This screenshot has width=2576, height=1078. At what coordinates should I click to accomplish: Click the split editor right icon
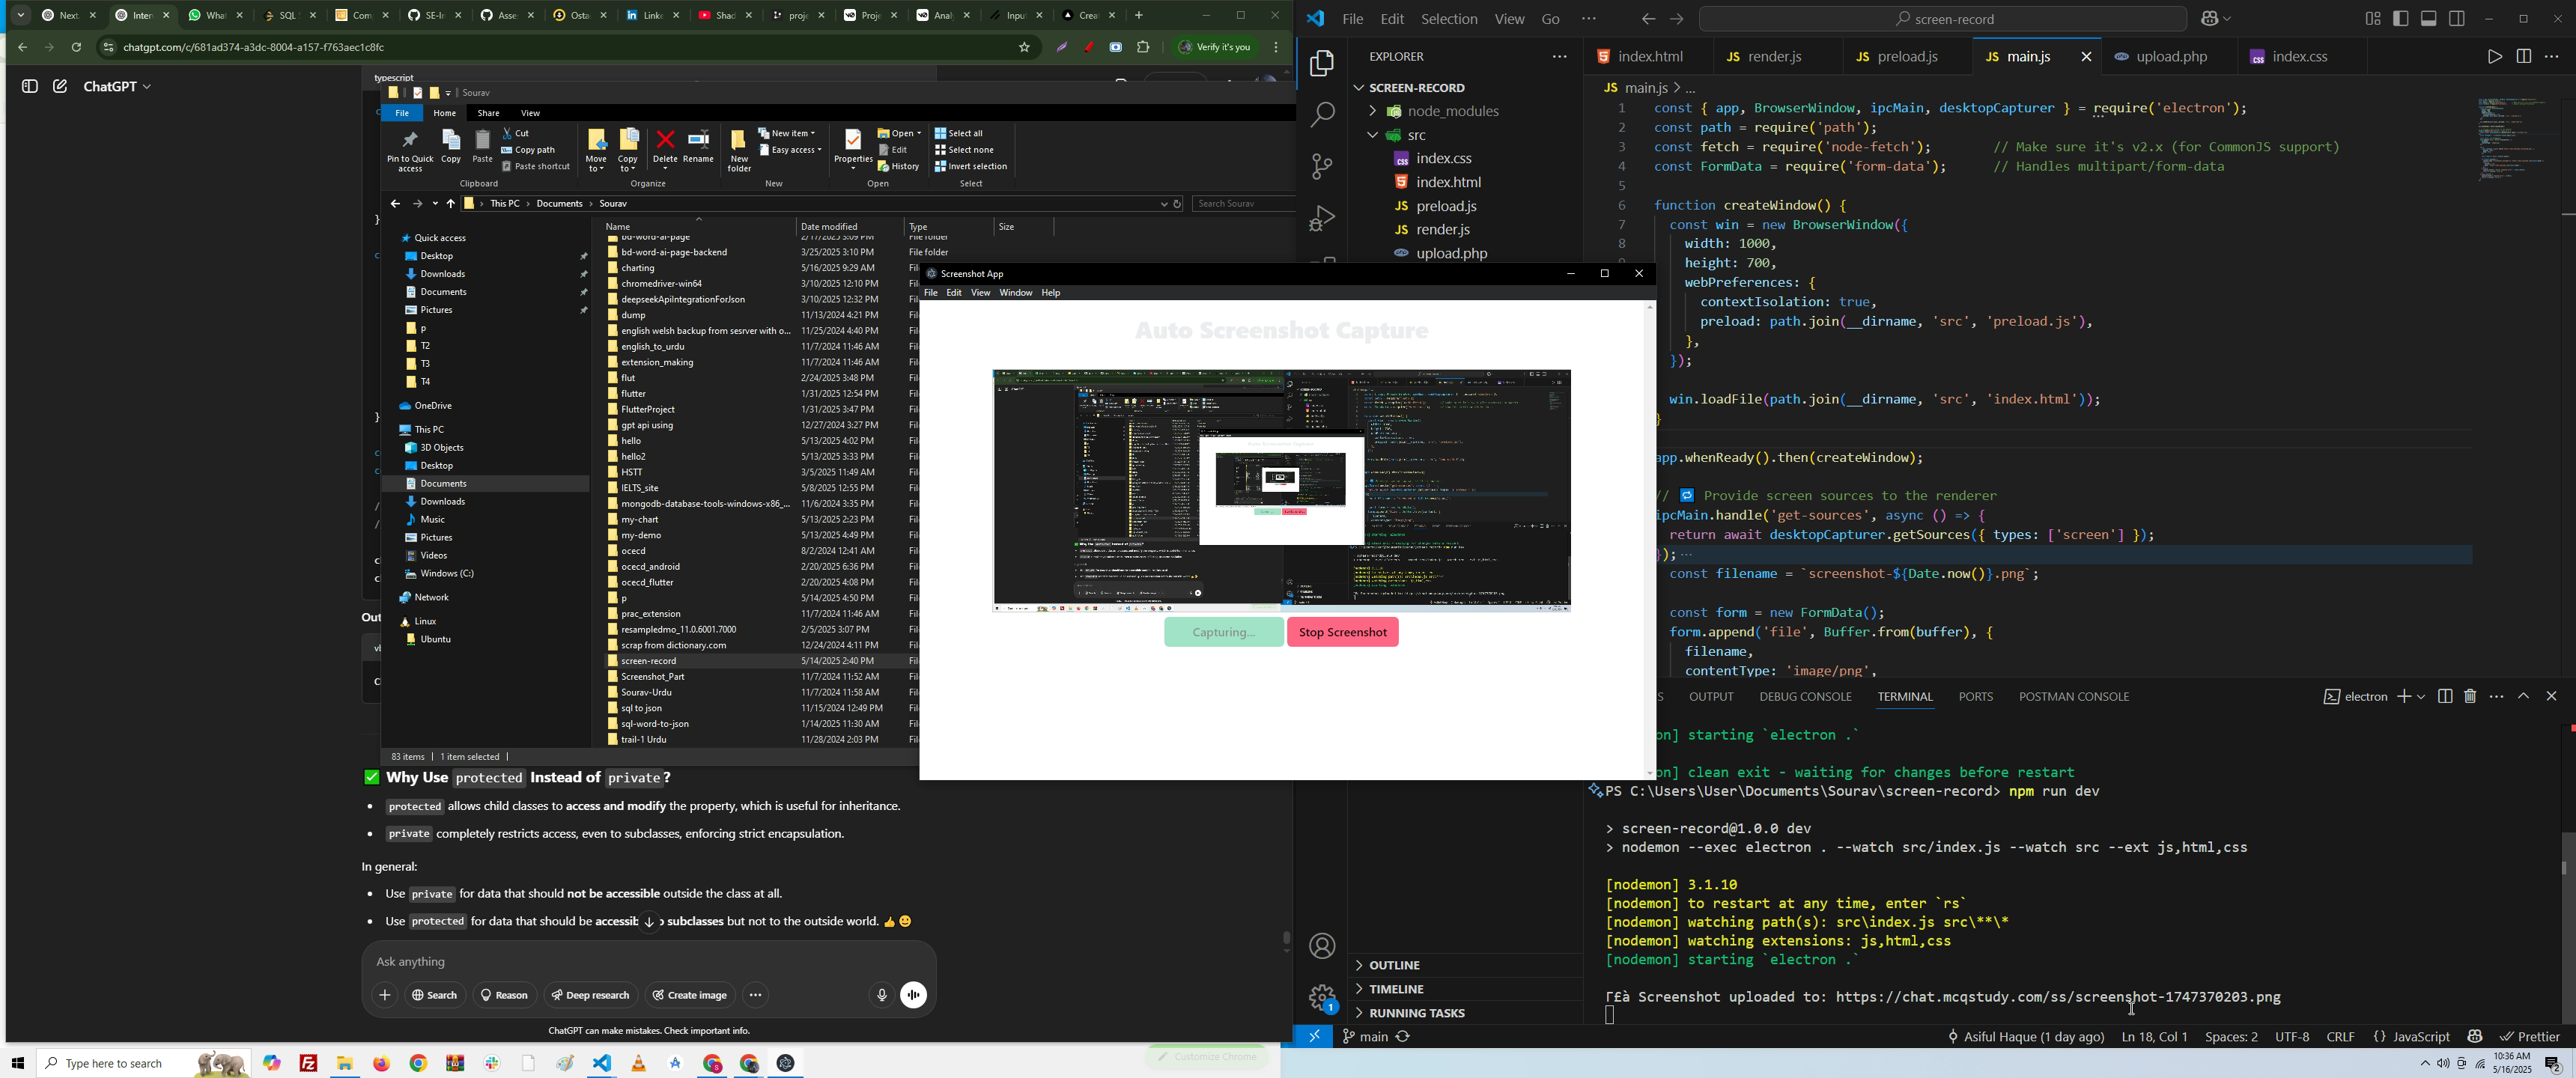2523,57
